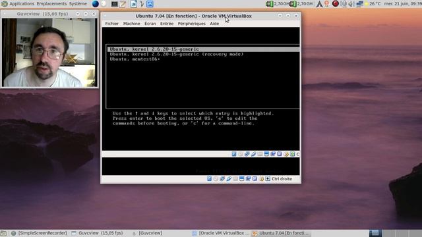
Task: Launch the tool-shaped launcher in the top panel
Action: [x=142, y=4]
